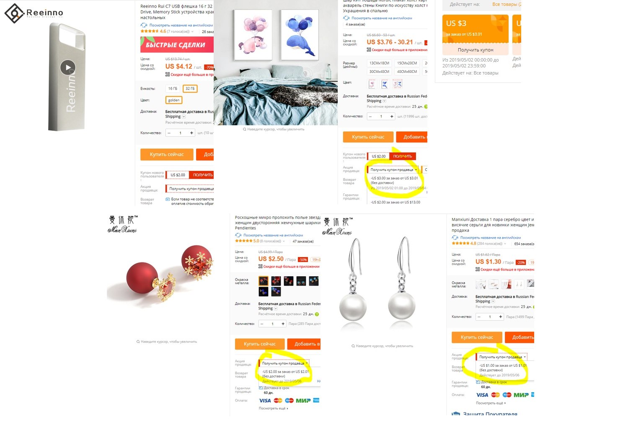Screen dimensions: 641x427
Task: Click the МИР icon under red earrings listing
Action: click(303, 401)
